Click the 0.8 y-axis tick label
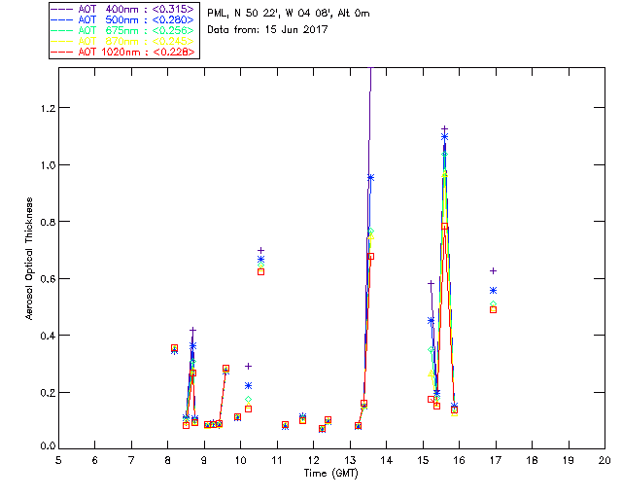This screenshot has width=622, height=498. click(x=48, y=222)
